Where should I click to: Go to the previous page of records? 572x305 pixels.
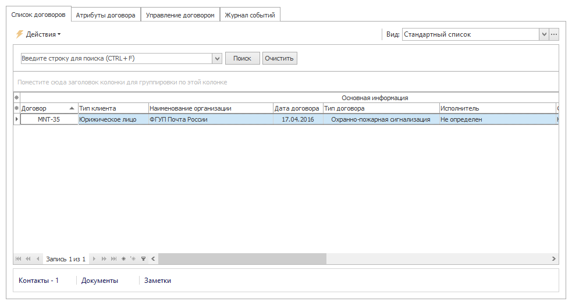pos(28,258)
